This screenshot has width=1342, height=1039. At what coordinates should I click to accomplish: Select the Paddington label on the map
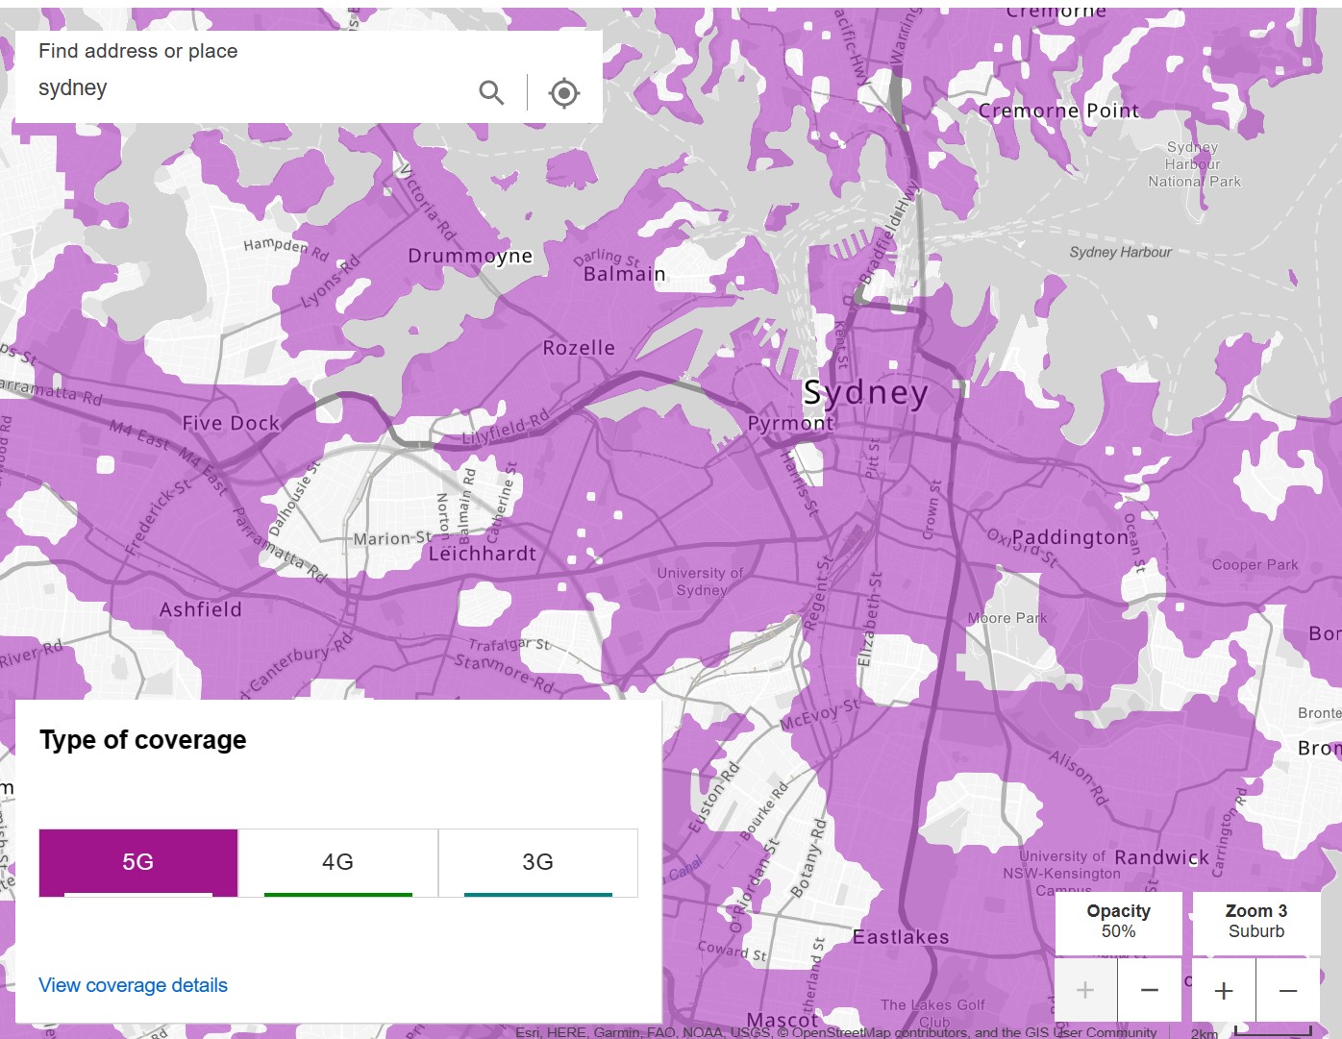[x=1070, y=537]
